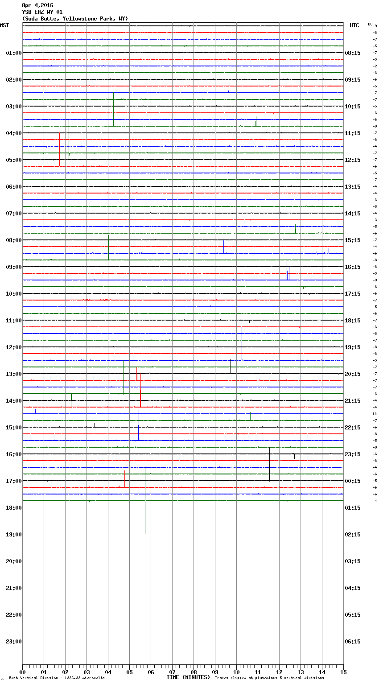
Task: Click the 12:15 UTC time label
Action: pos(353,160)
